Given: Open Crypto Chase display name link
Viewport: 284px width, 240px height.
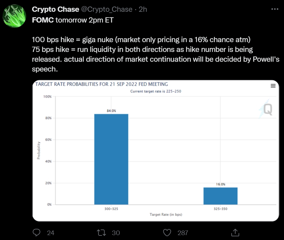Looking at the screenshot, I should (55, 9).
